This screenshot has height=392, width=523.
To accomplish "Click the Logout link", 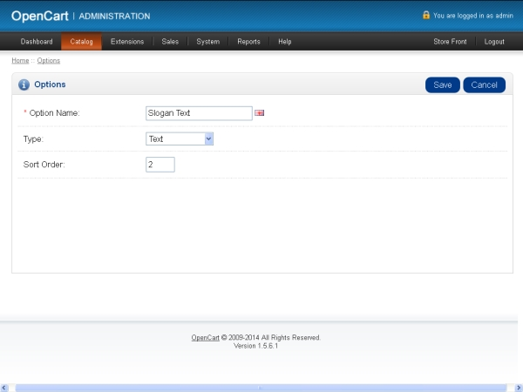I will click(494, 42).
